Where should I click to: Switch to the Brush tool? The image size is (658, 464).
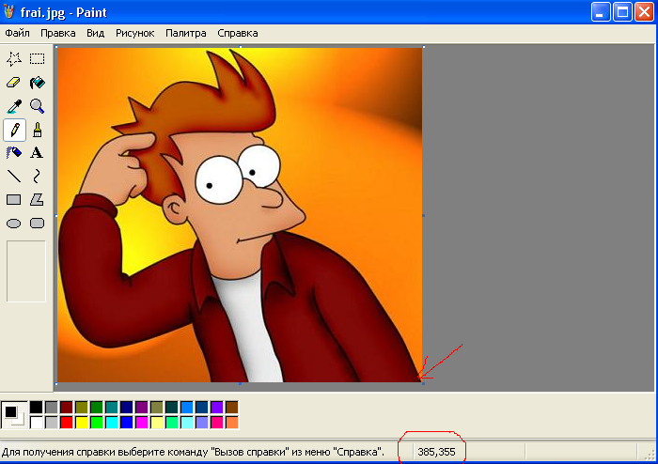pos(38,130)
